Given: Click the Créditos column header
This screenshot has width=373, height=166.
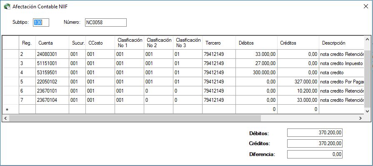Looking at the screenshot, I should [298, 43].
